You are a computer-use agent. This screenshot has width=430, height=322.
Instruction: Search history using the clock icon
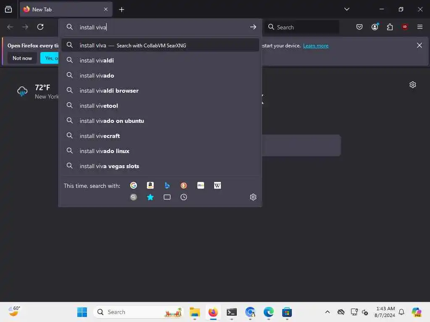184,197
